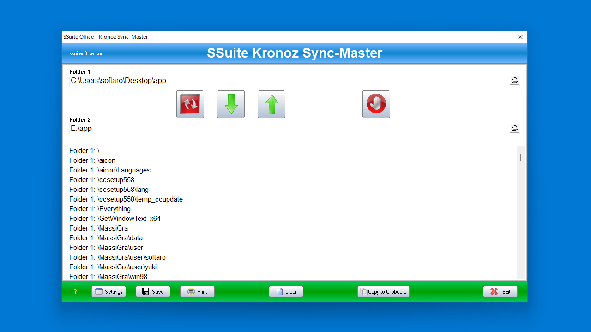Screen dimensions: 591x332
Task: Click the Folder 1 path field
Action: tap(289, 81)
